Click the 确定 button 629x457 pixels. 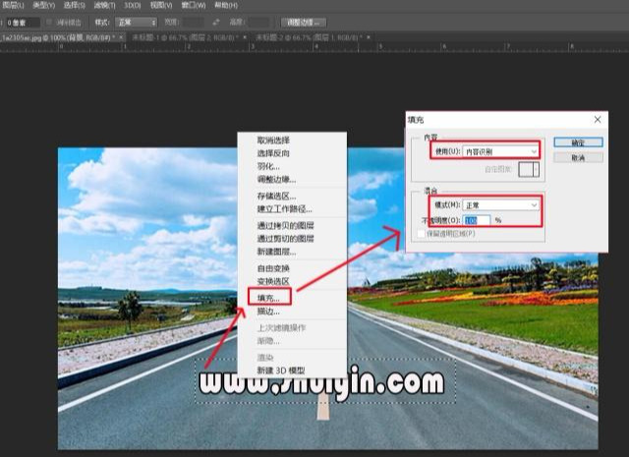[578, 143]
